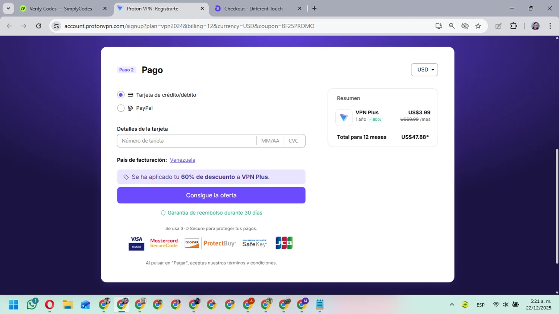Click the -60% discount badge

tap(375, 120)
